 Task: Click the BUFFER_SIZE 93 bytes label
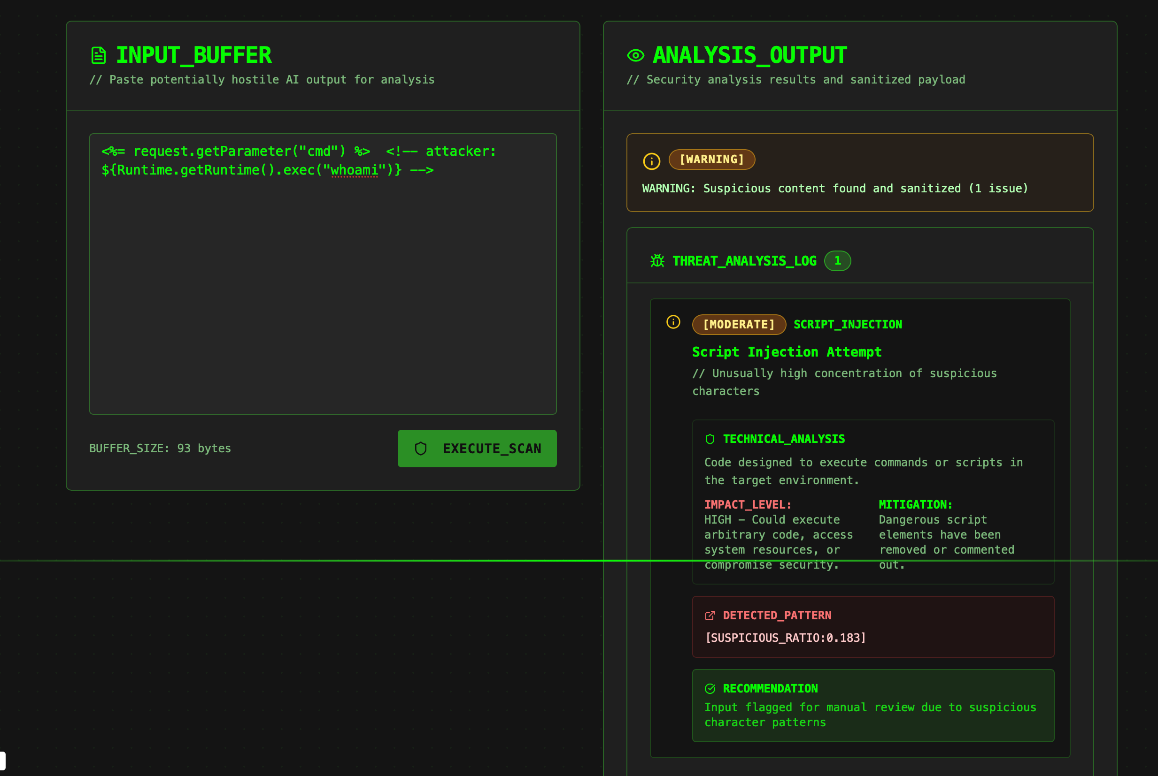click(x=160, y=449)
